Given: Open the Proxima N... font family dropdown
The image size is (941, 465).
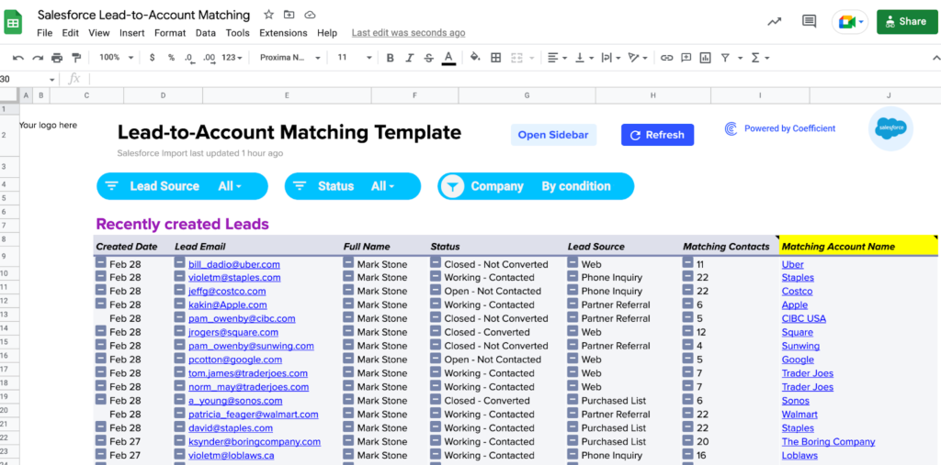Looking at the screenshot, I should (290, 58).
